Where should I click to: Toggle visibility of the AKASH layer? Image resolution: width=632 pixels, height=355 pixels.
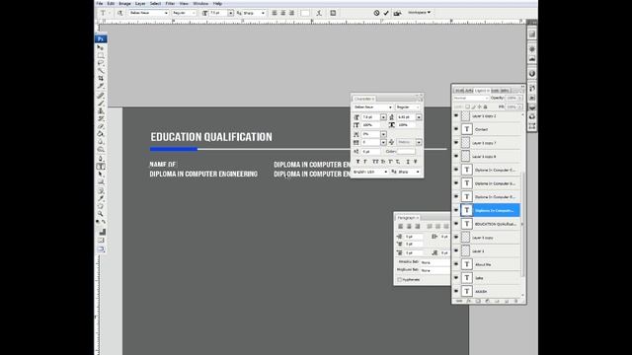point(456,291)
